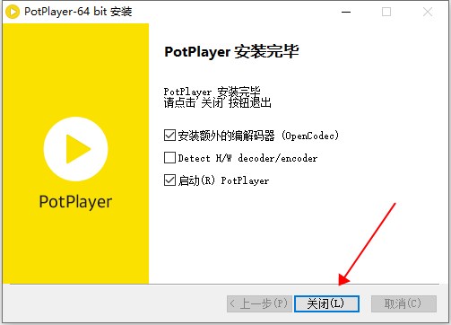
Task: Click the 'PotPlayer 安装完毕' heading
Action: (231, 51)
